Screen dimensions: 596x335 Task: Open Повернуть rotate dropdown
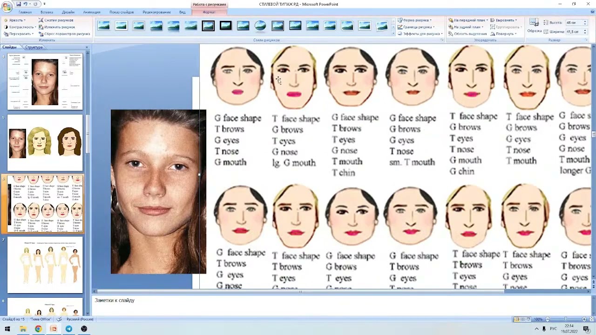[503, 33]
